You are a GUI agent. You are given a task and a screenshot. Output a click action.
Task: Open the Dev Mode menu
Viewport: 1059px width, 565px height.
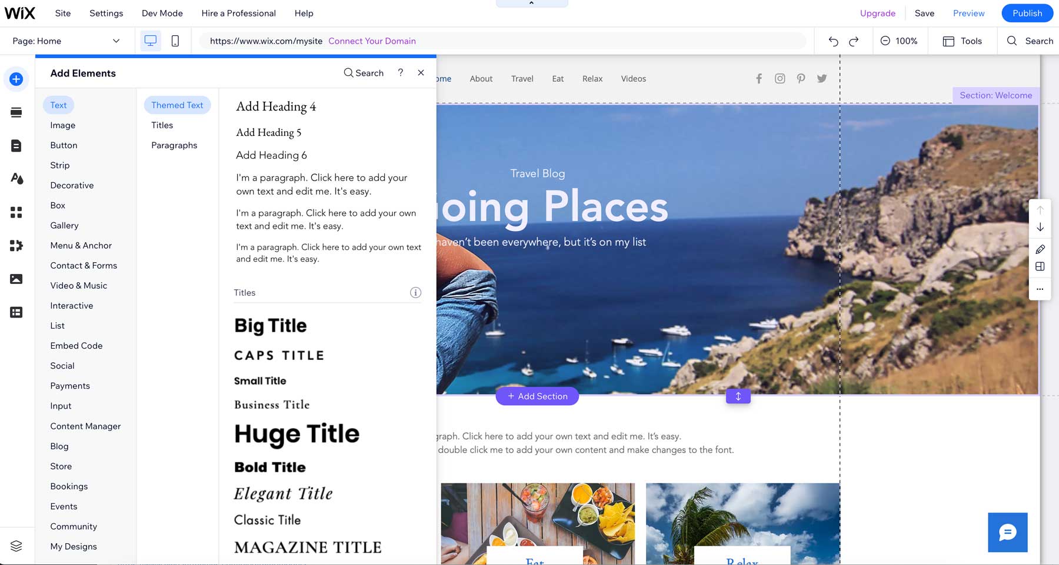[x=162, y=13]
